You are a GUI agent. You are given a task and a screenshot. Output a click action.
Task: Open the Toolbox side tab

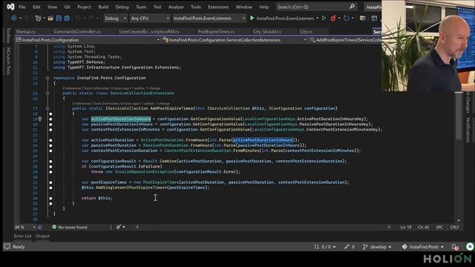pyautogui.click(x=8, y=36)
